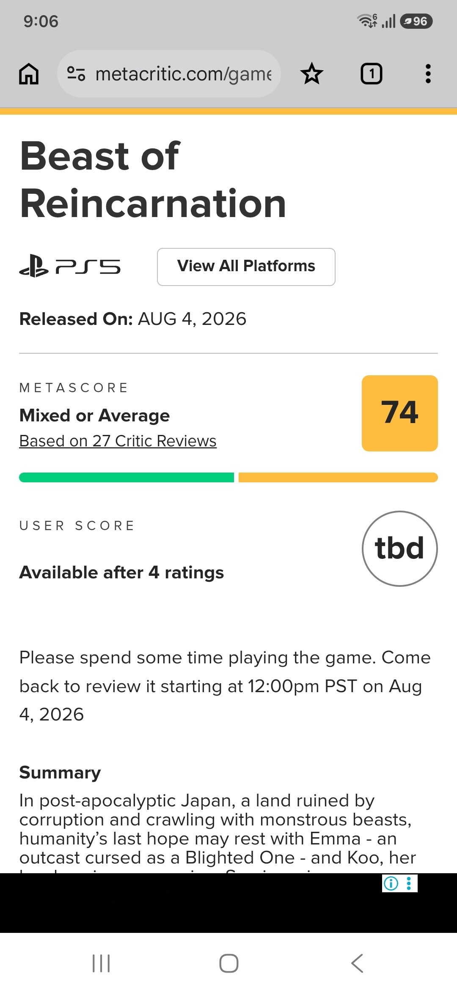Tap the Summary description text
457x990 pixels.
tap(218, 830)
